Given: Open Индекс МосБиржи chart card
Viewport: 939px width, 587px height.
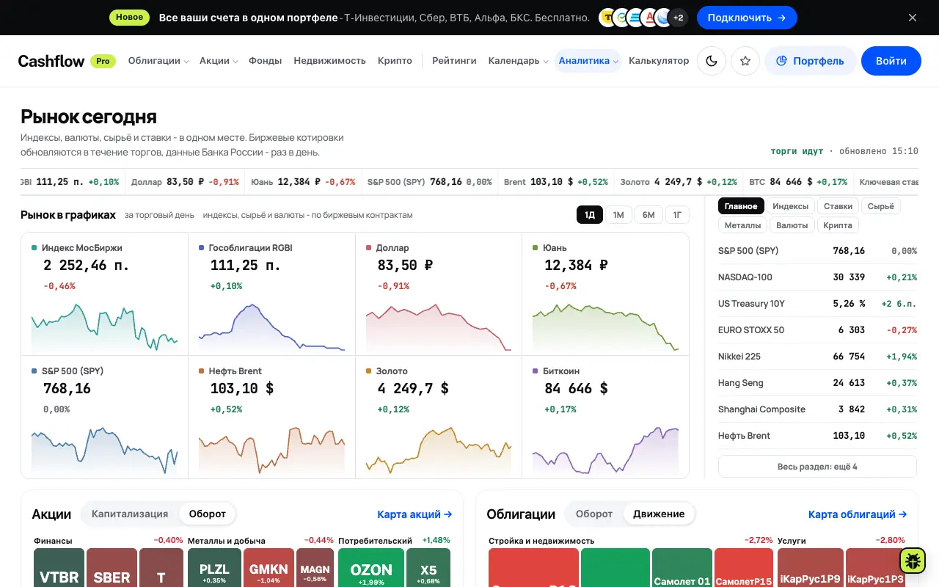Looking at the screenshot, I should point(105,294).
